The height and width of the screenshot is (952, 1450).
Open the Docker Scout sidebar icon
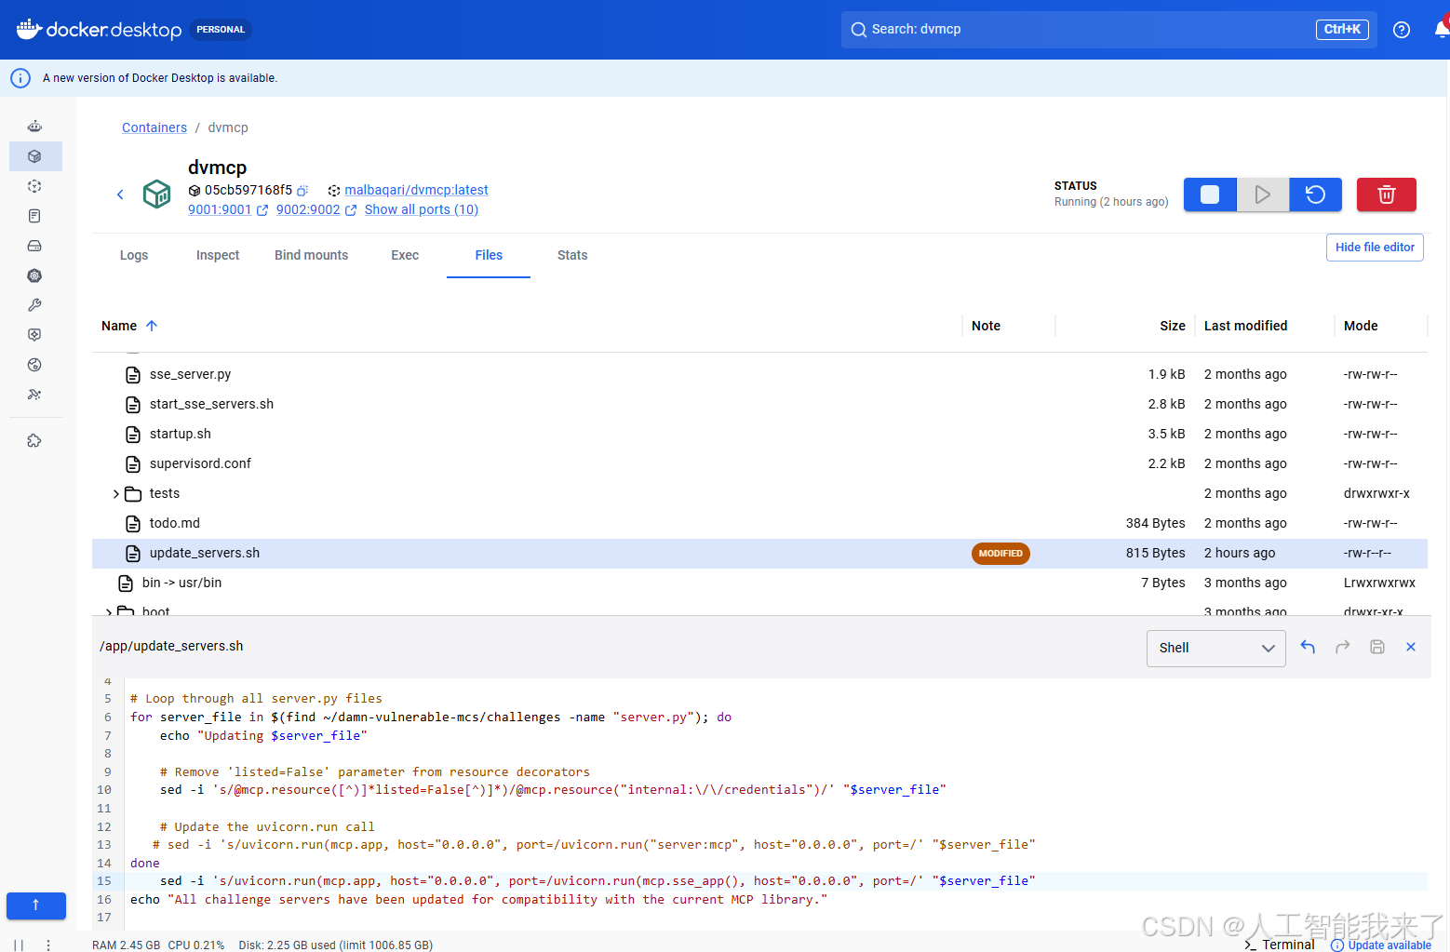[34, 335]
